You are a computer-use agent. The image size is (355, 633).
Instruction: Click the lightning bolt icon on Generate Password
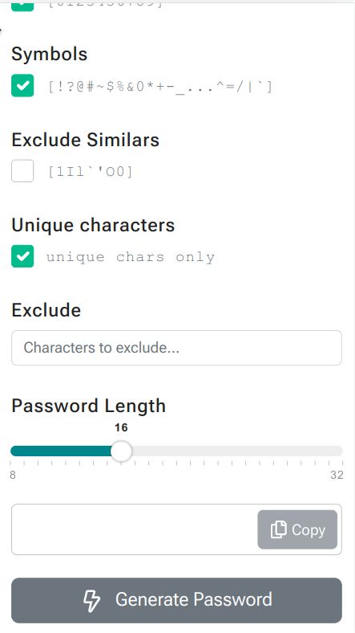coord(92,600)
